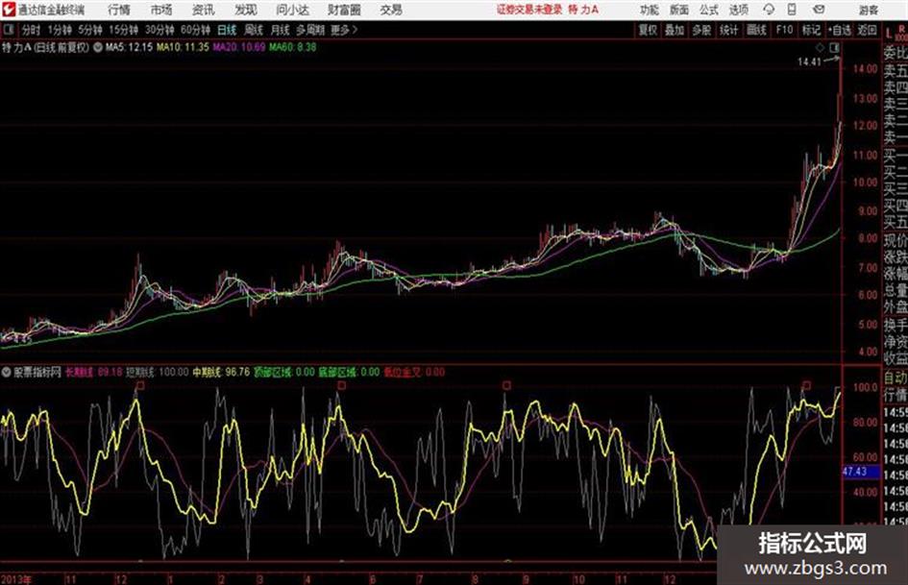Select the 月线 period tab
Screen dimensions: 908x585
click(281, 30)
